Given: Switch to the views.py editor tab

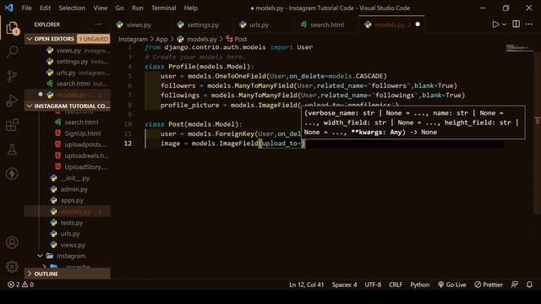Looking at the screenshot, I should (x=139, y=24).
